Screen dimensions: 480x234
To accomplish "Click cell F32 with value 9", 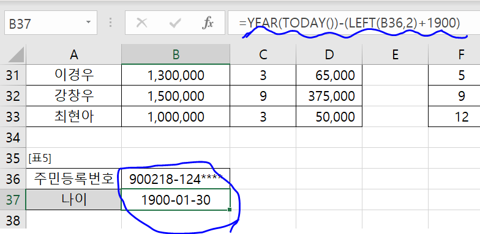I will tap(454, 95).
